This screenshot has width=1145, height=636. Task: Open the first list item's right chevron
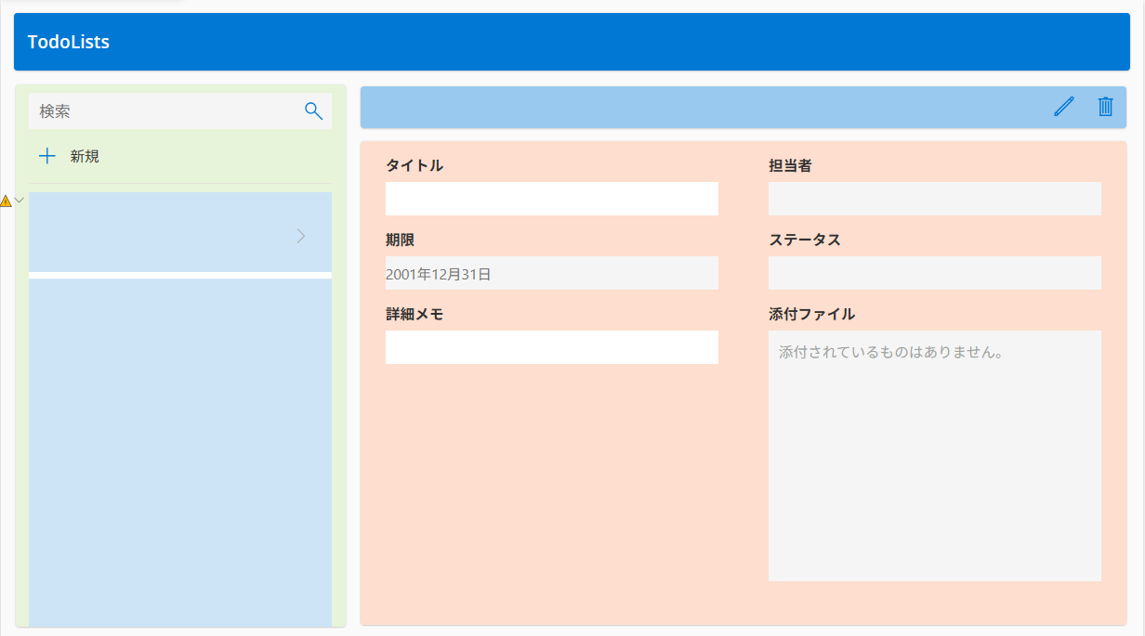(x=300, y=236)
